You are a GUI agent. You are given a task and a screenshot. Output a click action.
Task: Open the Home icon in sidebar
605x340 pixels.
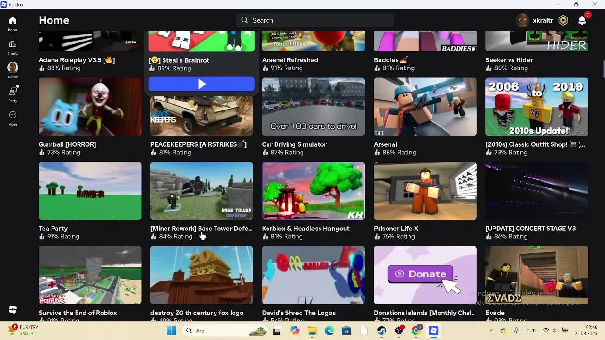point(13,21)
